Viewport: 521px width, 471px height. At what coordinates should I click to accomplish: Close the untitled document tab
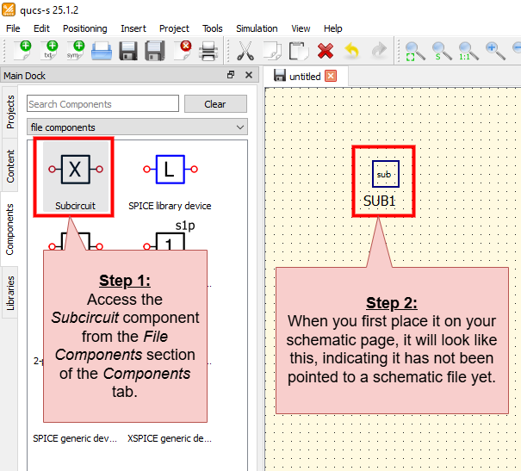tap(331, 76)
